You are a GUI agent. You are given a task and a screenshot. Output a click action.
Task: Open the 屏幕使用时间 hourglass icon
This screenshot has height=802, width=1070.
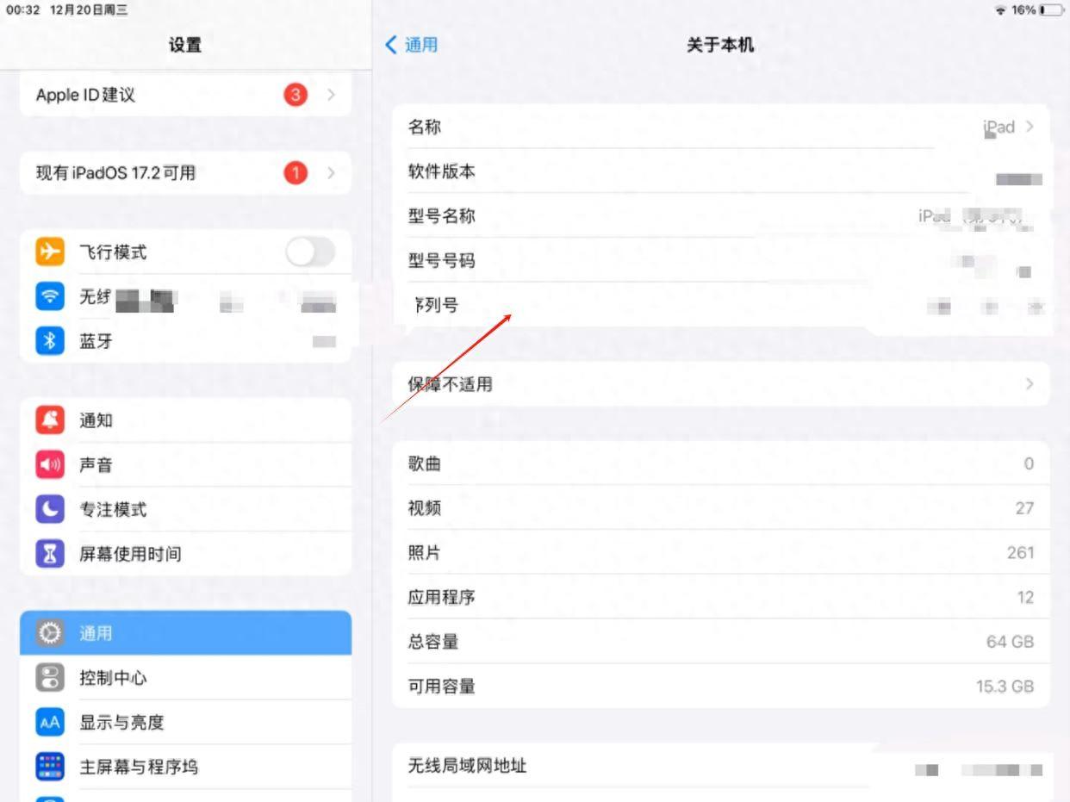click(x=50, y=554)
